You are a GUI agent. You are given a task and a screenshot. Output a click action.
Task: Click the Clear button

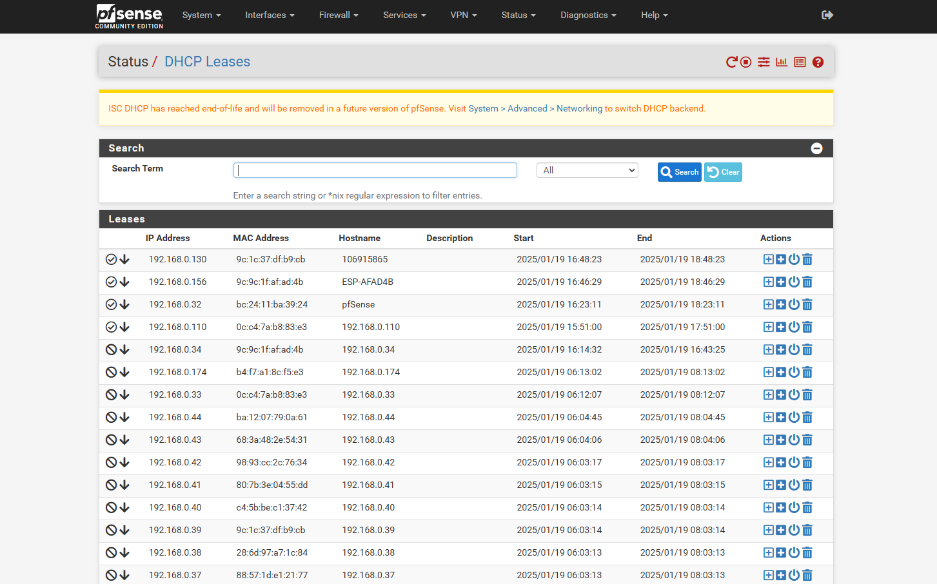point(723,172)
